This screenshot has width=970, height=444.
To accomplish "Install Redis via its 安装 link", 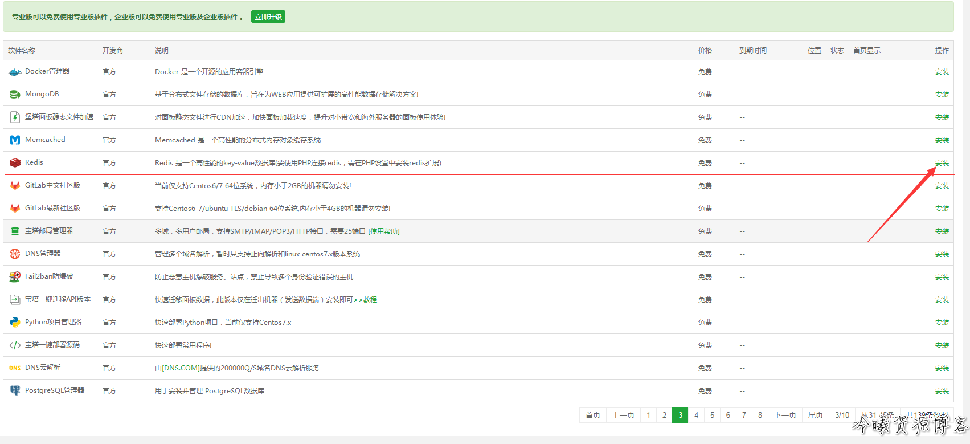I will 942,163.
